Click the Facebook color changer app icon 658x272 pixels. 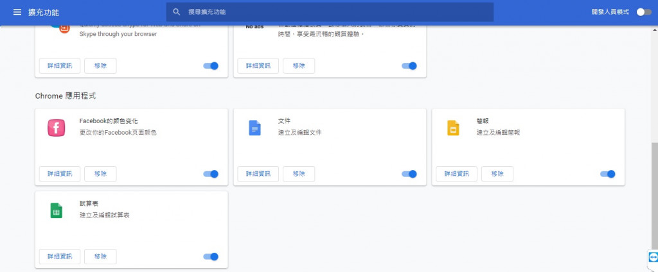pyautogui.click(x=57, y=128)
